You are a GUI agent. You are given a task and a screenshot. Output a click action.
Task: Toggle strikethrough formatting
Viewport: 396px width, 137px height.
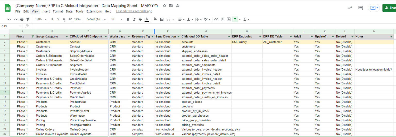140,19
